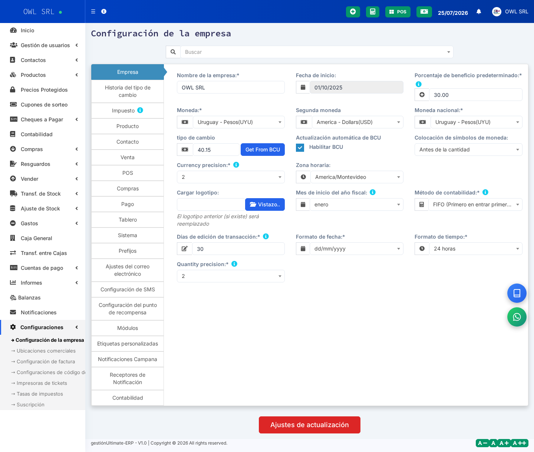Click info icon beside Método de contabilidad
Image resolution: width=534 pixels, height=452 pixels.
click(x=485, y=192)
